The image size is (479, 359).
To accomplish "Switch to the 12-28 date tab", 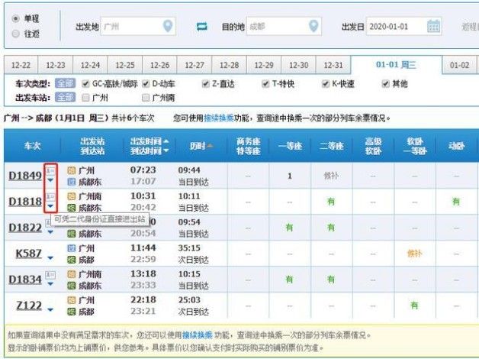I will tap(229, 65).
